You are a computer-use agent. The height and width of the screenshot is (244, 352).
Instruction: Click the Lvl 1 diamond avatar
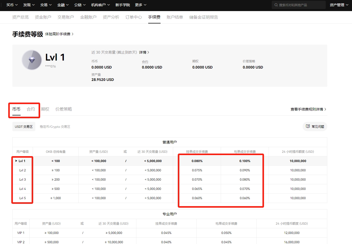click(32, 60)
